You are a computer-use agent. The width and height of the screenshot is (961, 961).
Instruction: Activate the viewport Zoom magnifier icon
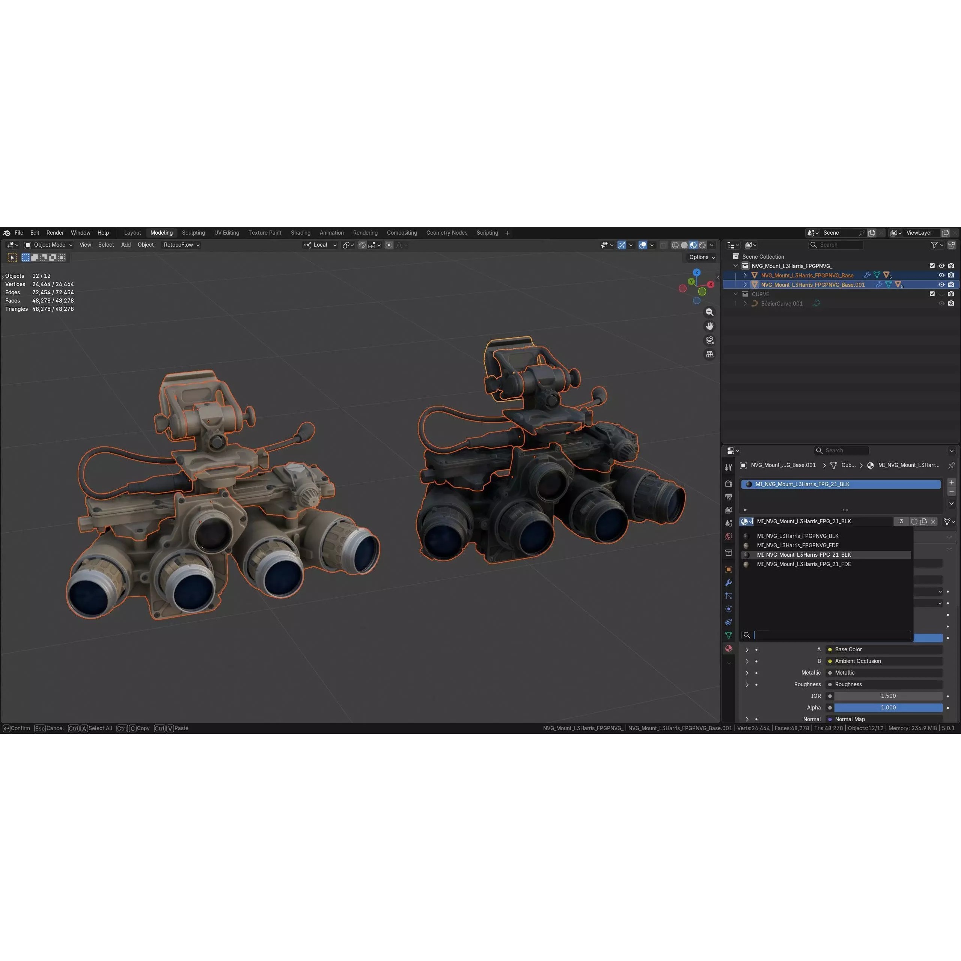coord(709,312)
